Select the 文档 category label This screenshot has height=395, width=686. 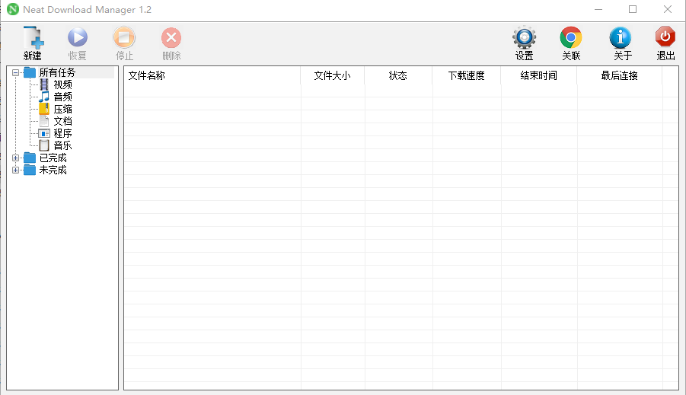(x=62, y=121)
